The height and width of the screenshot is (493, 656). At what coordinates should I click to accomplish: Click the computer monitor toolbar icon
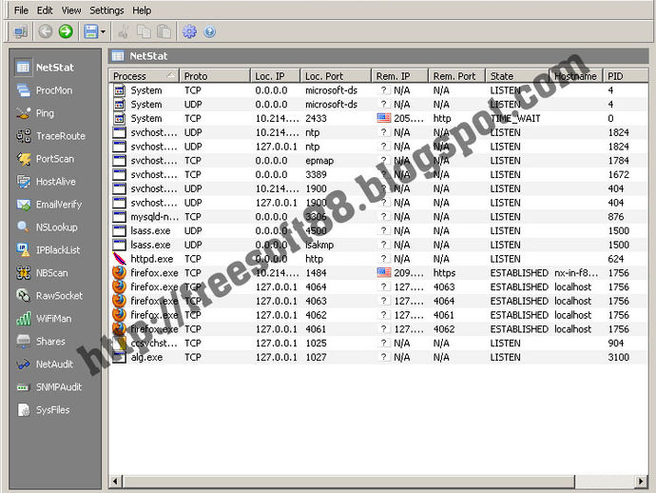[x=21, y=31]
